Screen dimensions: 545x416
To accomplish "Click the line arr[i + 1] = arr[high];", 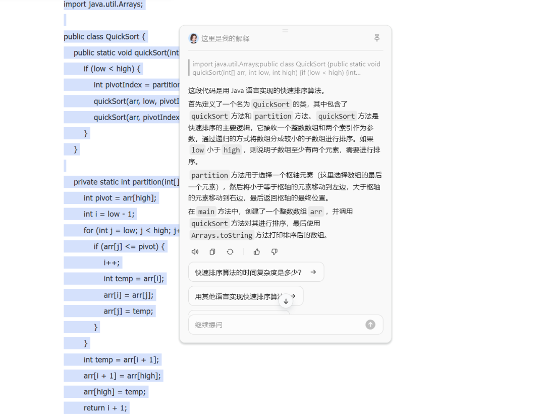I will coord(122,376).
